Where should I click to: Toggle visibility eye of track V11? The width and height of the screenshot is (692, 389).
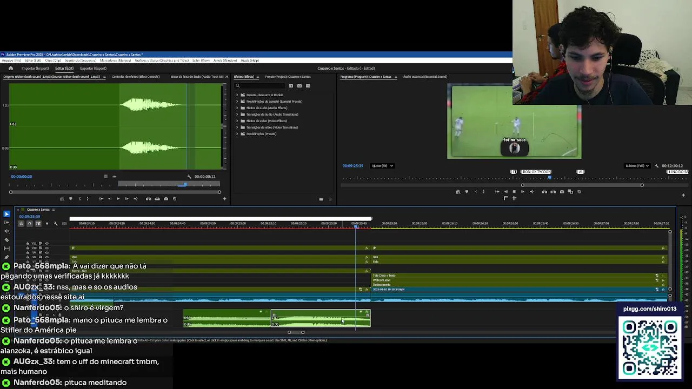pos(47,243)
